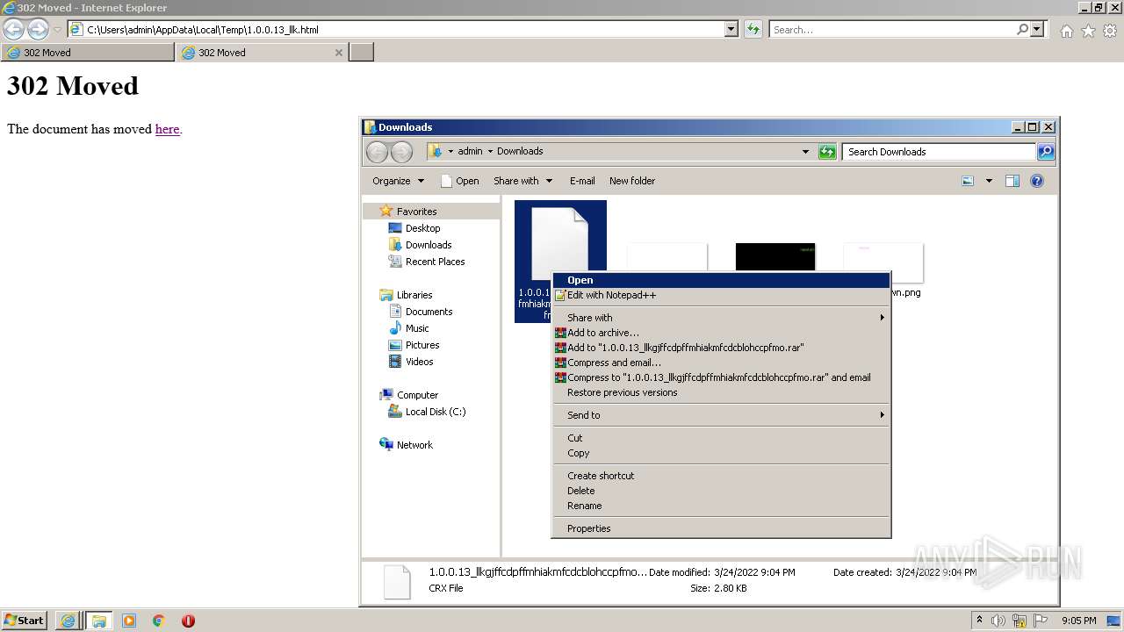This screenshot has width=1124, height=632.
Task: Toggle the preview pane icon
Action: tap(1012, 181)
